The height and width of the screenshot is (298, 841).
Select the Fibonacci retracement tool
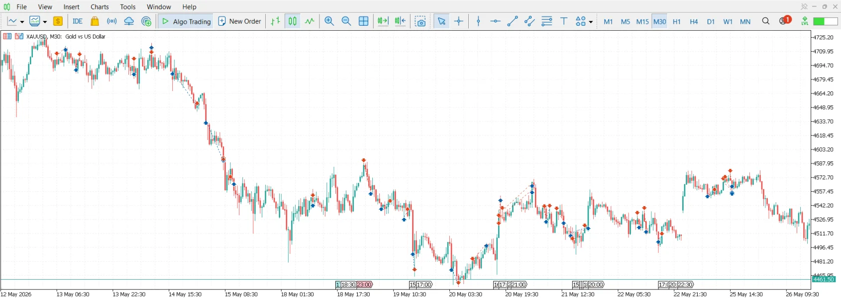point(547,21)
